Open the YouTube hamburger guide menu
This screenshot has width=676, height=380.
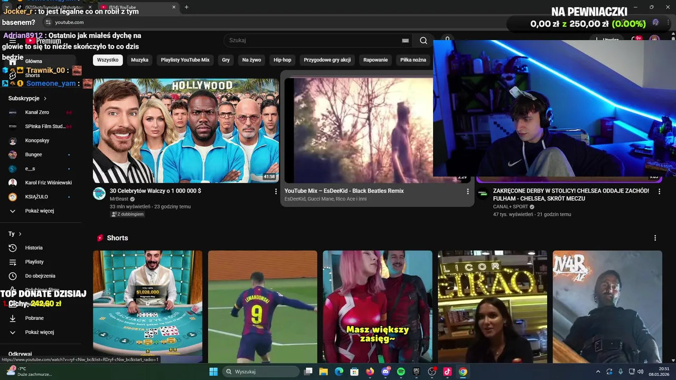point(13,41)
